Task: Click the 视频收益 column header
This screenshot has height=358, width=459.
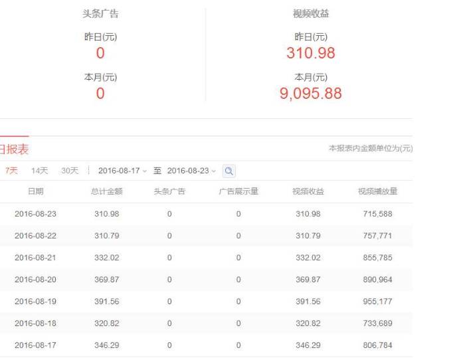Action: pos(308,191)
